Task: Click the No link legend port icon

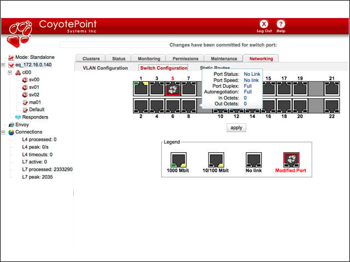Action: (254, 160)
